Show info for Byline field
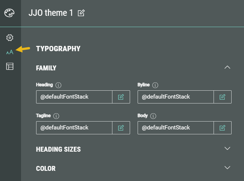Image resolution: width=244 pixels, height=181 pixels. click(155, 85)
